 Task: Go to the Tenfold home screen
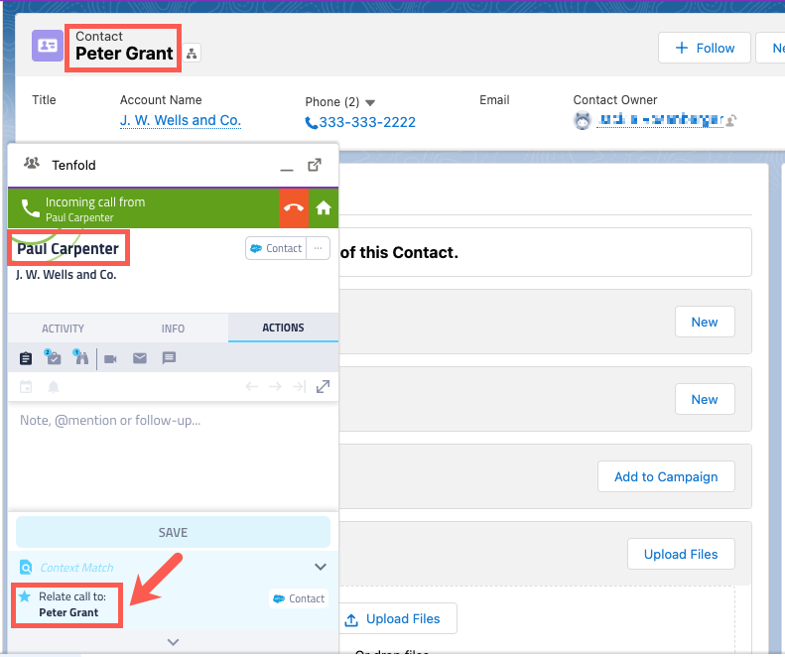tap(324, 207)
